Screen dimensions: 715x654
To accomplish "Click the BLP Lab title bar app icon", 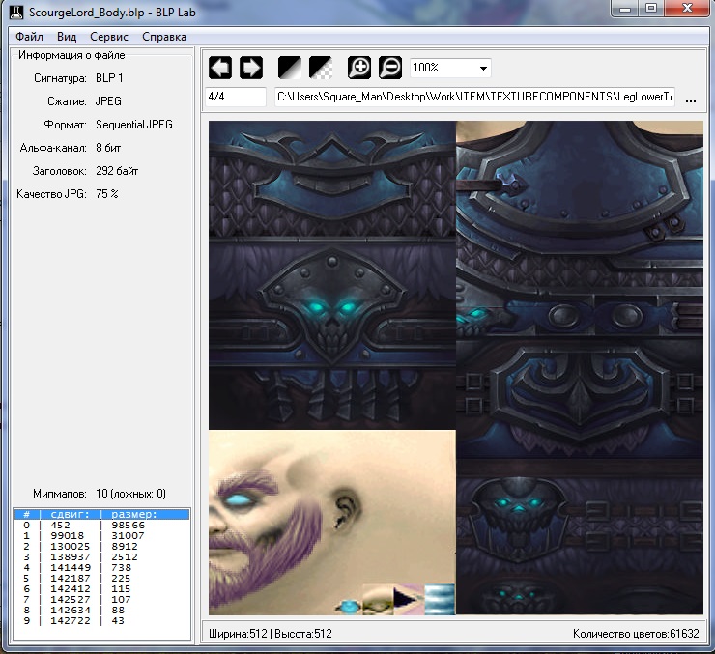I will pos(15,10).
